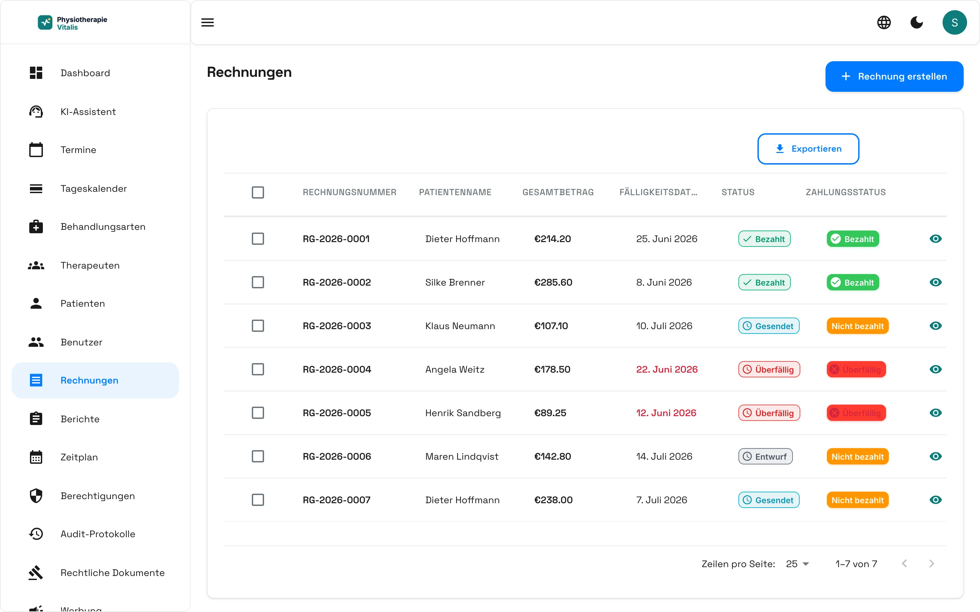The width and height of the screenshot is (980, 612).
Task: Open Patienten menu item
Action: [95, 304]
